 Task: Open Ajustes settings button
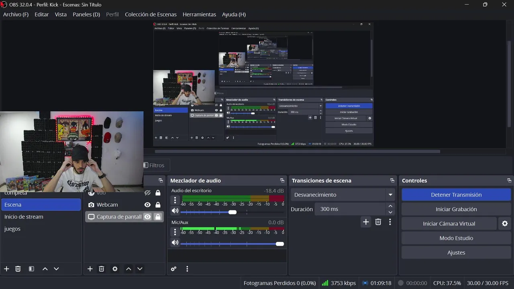(456, 252)
